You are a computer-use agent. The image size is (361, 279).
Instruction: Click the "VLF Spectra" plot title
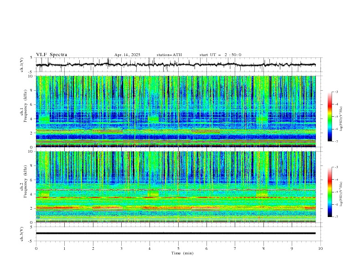(52, 55)
